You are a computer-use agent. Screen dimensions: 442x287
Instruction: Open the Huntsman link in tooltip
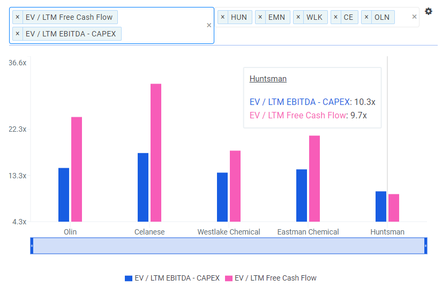tap(268, 79)
